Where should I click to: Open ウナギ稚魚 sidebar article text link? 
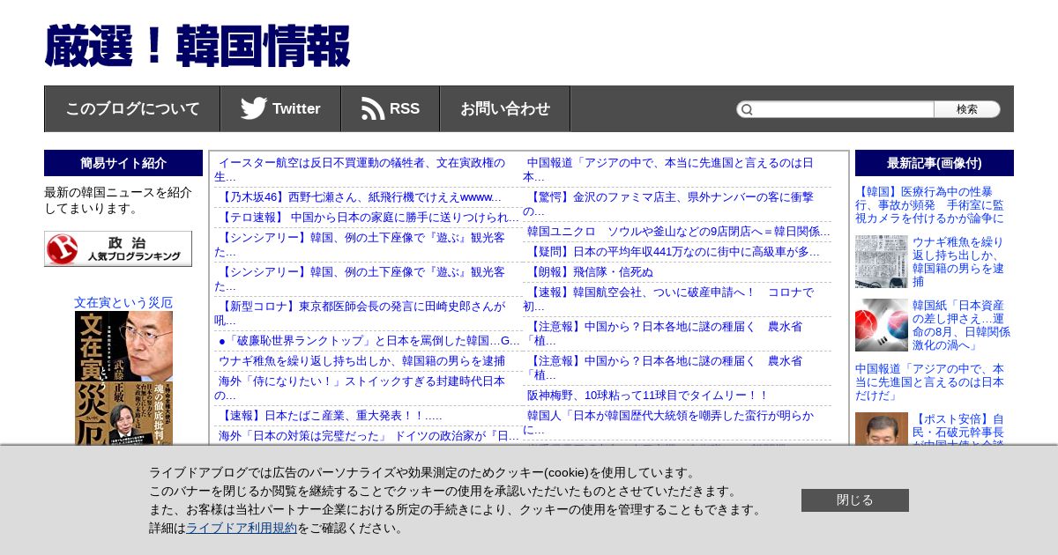960,261
